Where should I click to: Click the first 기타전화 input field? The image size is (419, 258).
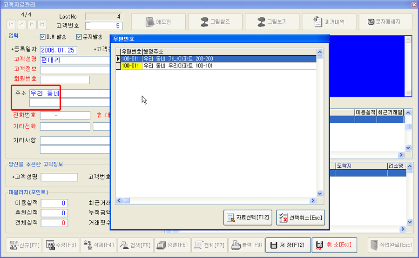(x=65, y=126)
